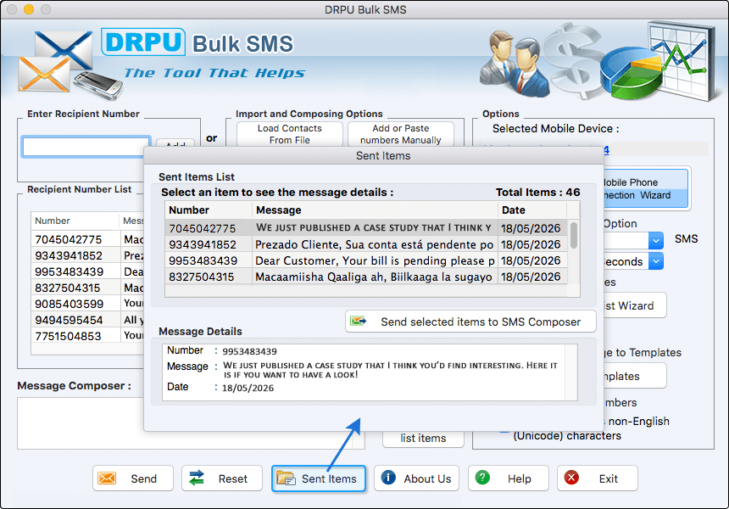Click the green-blue arrows Reset icon
The height and width of the screenshot is (509, 729).
(x=197, y=478)
